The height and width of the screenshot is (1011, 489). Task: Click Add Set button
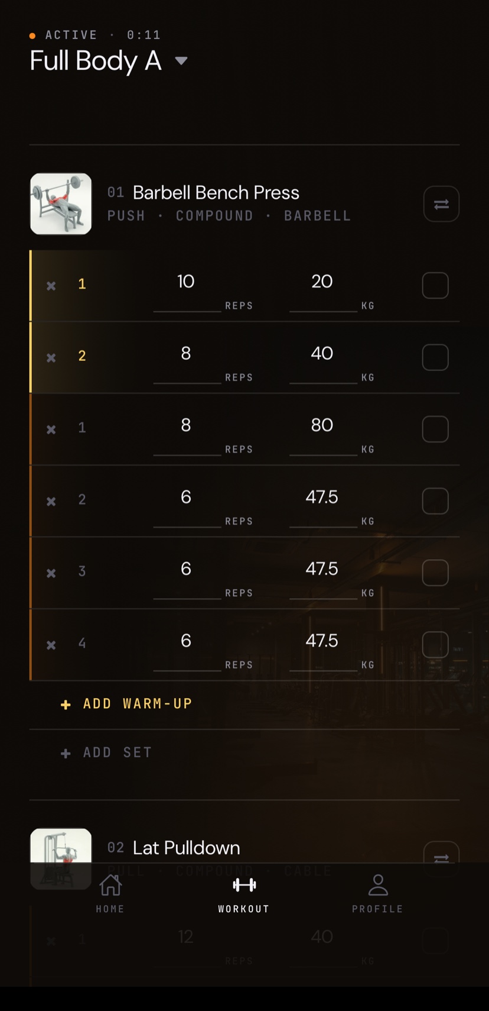click(106, 752)
